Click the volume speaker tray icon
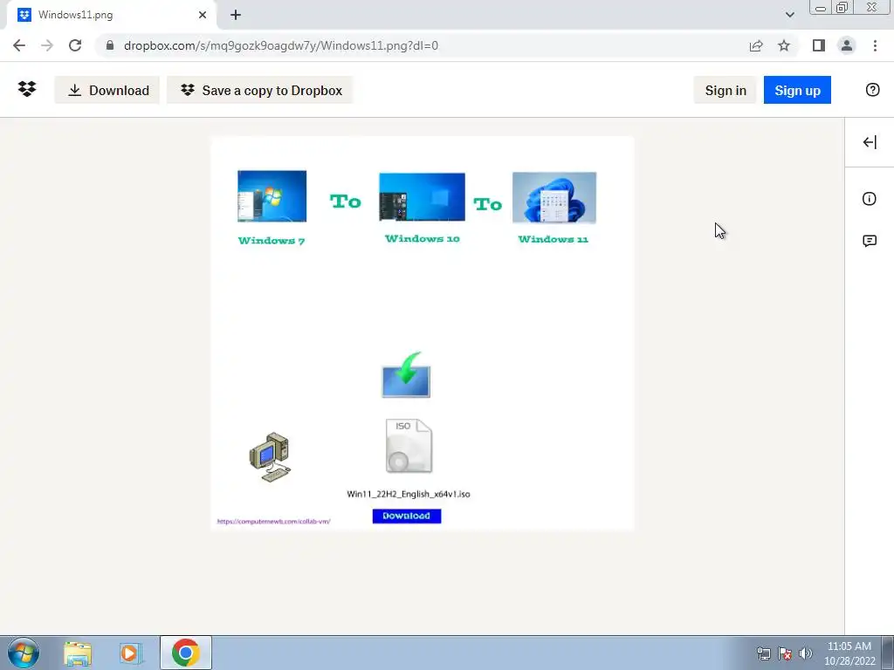Viewport: 894px width, 670px height. coord(806,653)
